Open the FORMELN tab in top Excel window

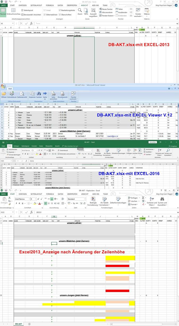50,5
